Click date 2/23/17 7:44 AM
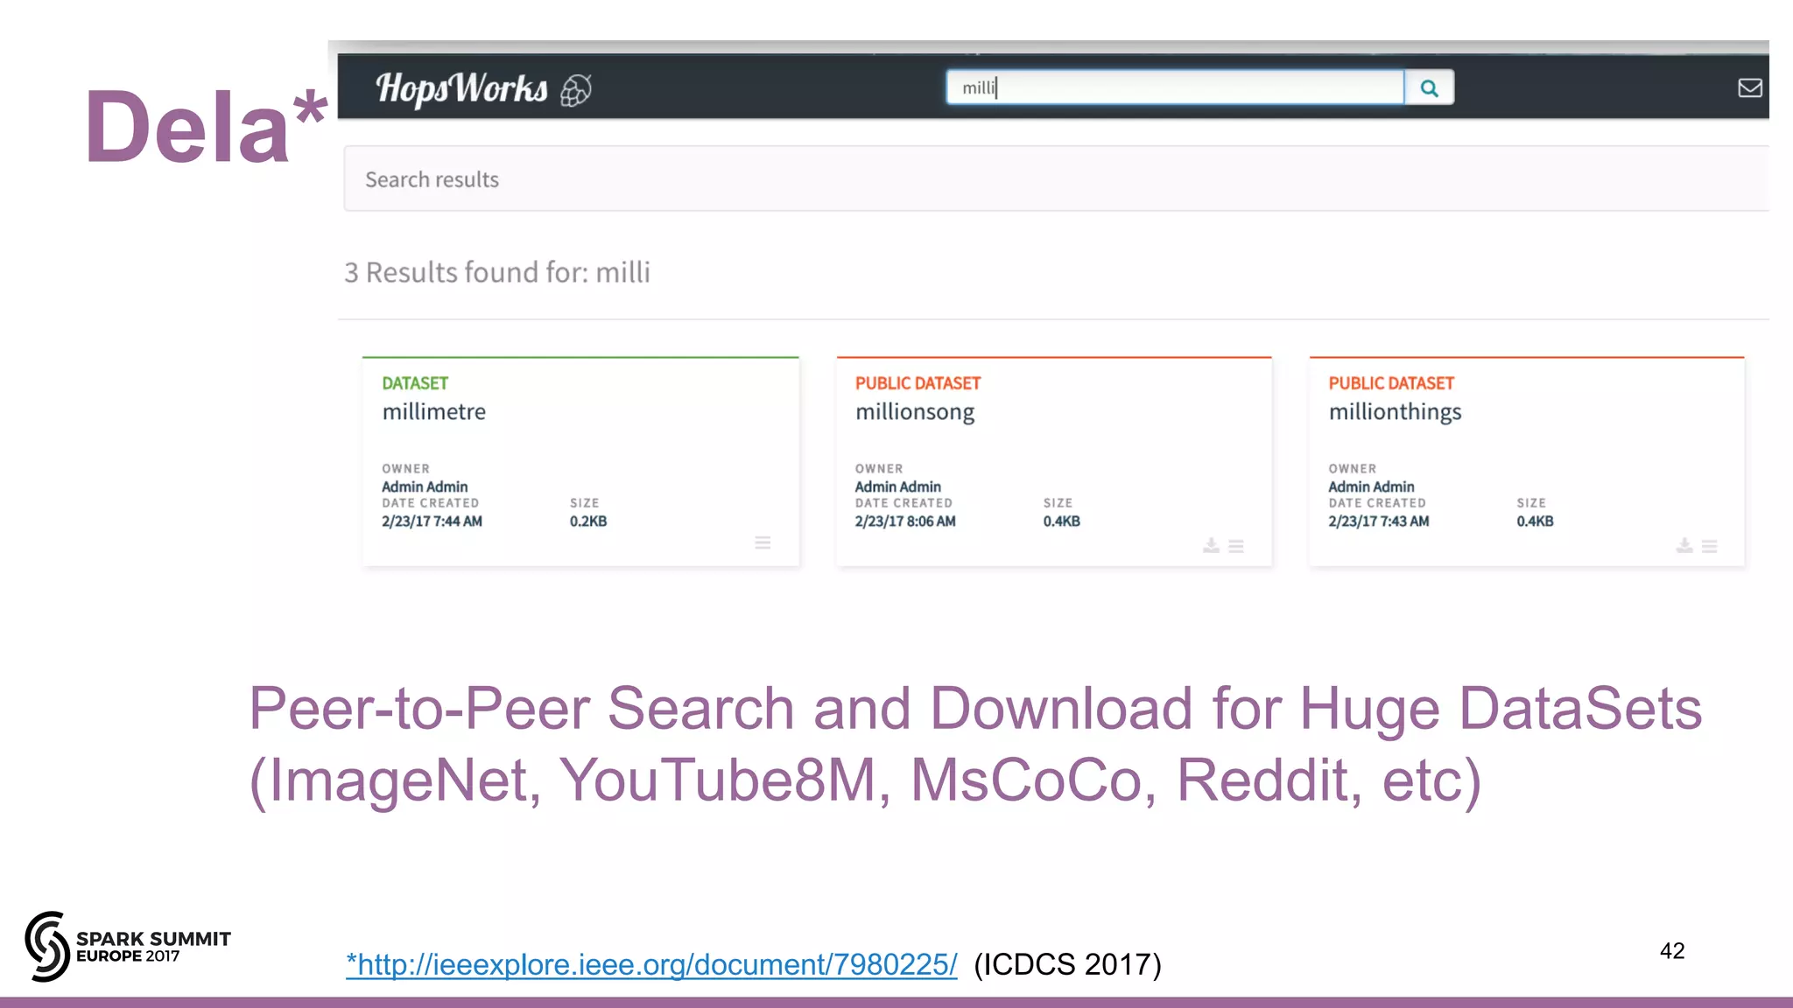Viewport: 1793px width, 1008px height. (432, 521)
